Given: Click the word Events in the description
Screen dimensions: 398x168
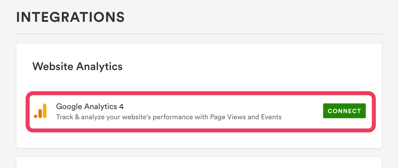Looking at the screenshot, I should coord(270,117).
